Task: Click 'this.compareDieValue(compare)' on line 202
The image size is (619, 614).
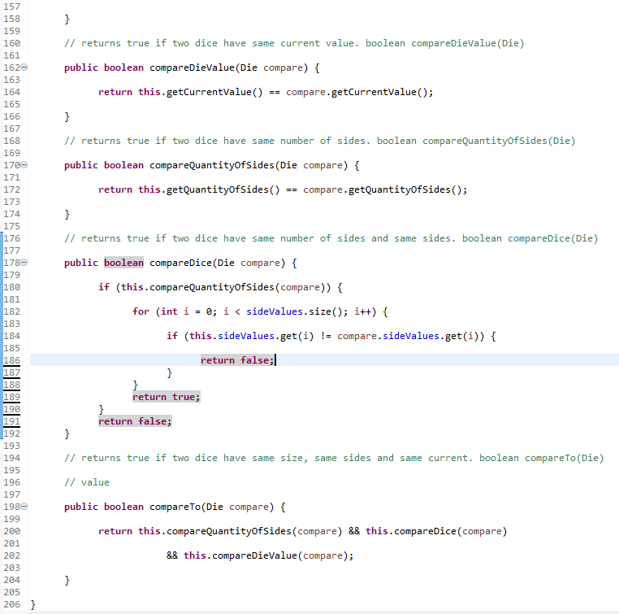Action: pyautogui.click(x=266, y=555)
